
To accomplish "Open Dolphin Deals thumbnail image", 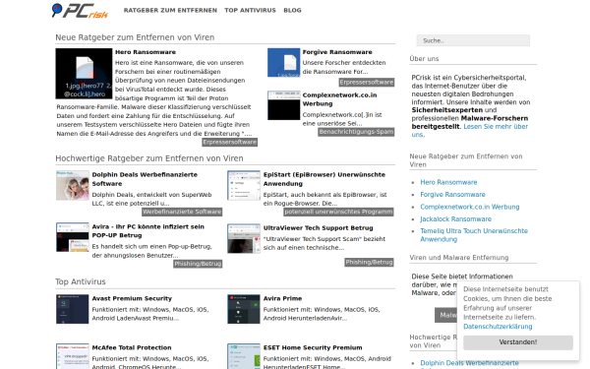I will 72,185.
